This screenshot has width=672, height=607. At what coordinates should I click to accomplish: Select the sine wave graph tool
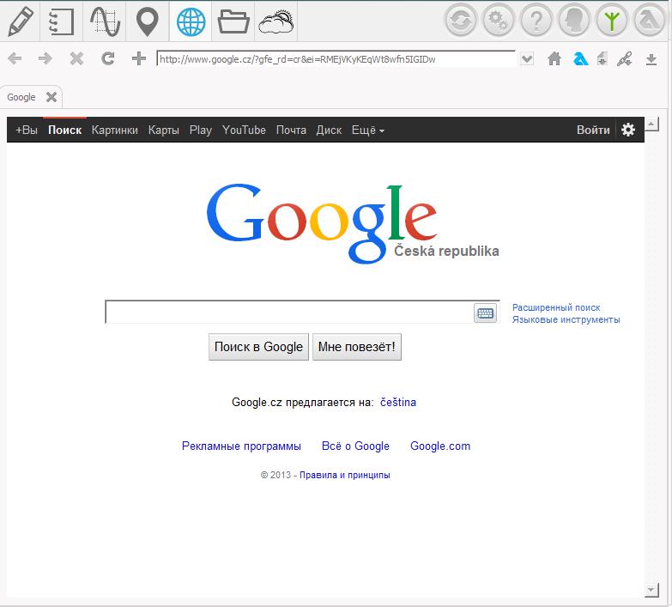pyautogui.click(x=105, y=21)
